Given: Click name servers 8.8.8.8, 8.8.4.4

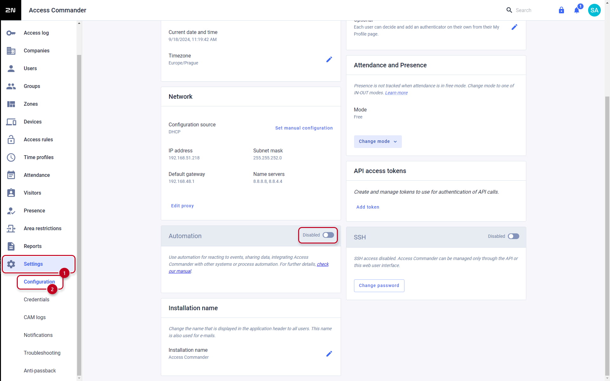Looking at the screenshot, I should coord(268,181).
